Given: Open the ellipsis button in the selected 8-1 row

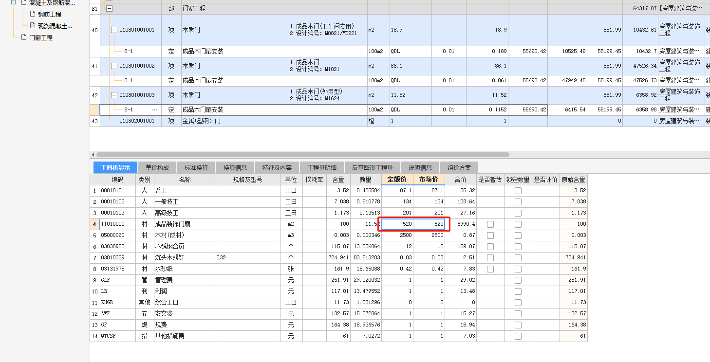Looking at the screenshot, I should tap(155, 110).
